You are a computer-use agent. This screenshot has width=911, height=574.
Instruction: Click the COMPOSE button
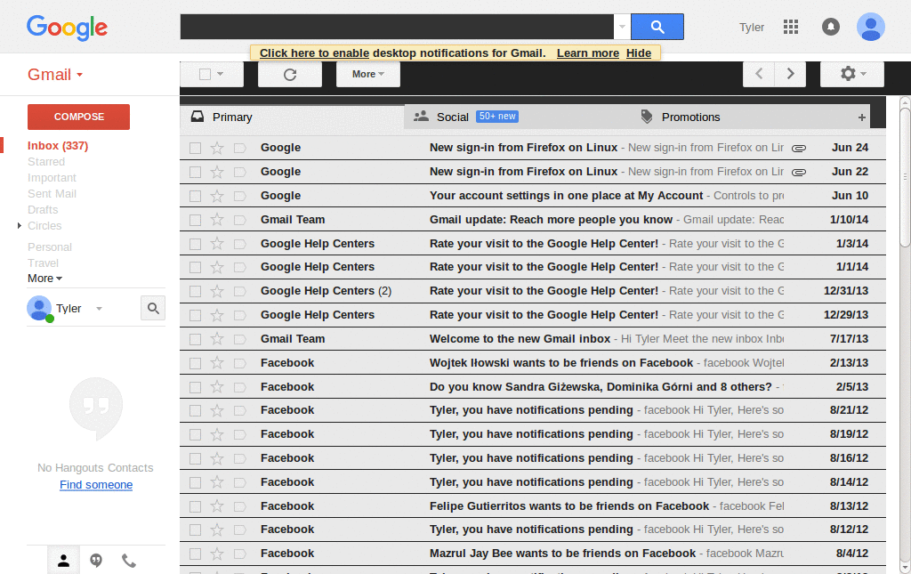[77, 117]
